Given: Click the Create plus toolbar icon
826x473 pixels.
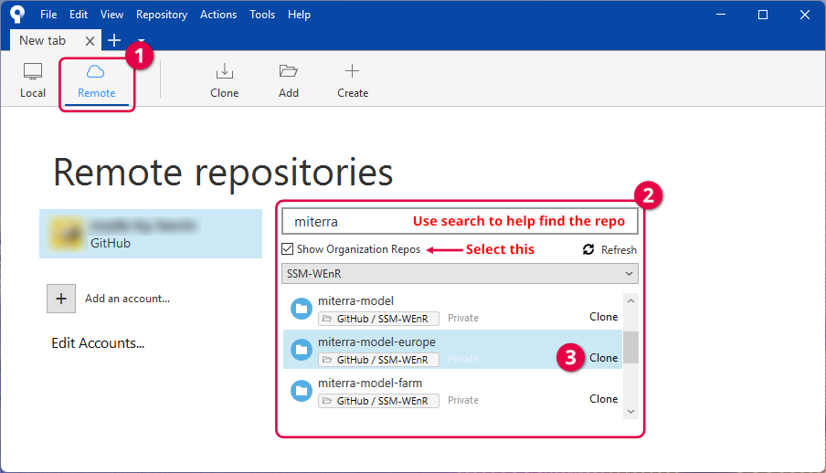Looking at the screenshot, I should [352, 70].
